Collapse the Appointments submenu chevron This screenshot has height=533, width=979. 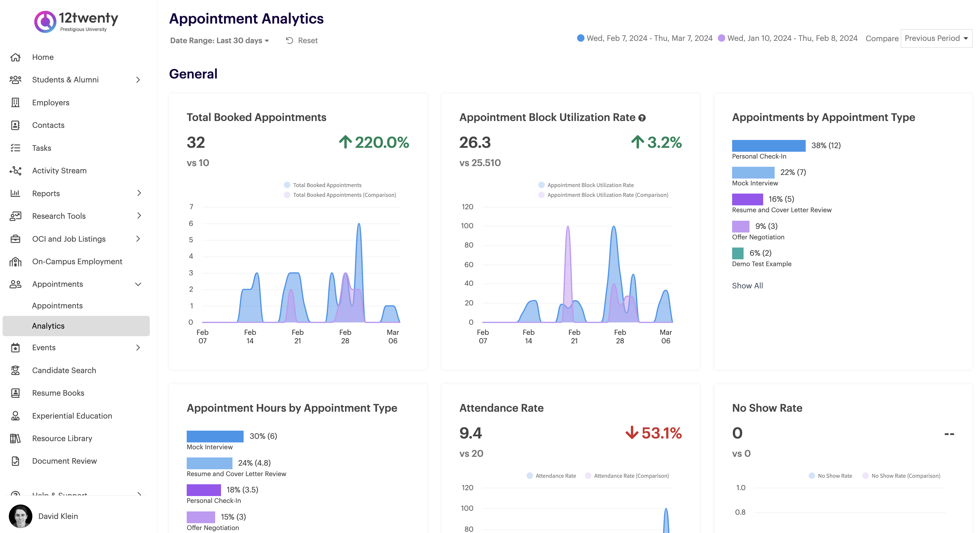tap(138, 284)
